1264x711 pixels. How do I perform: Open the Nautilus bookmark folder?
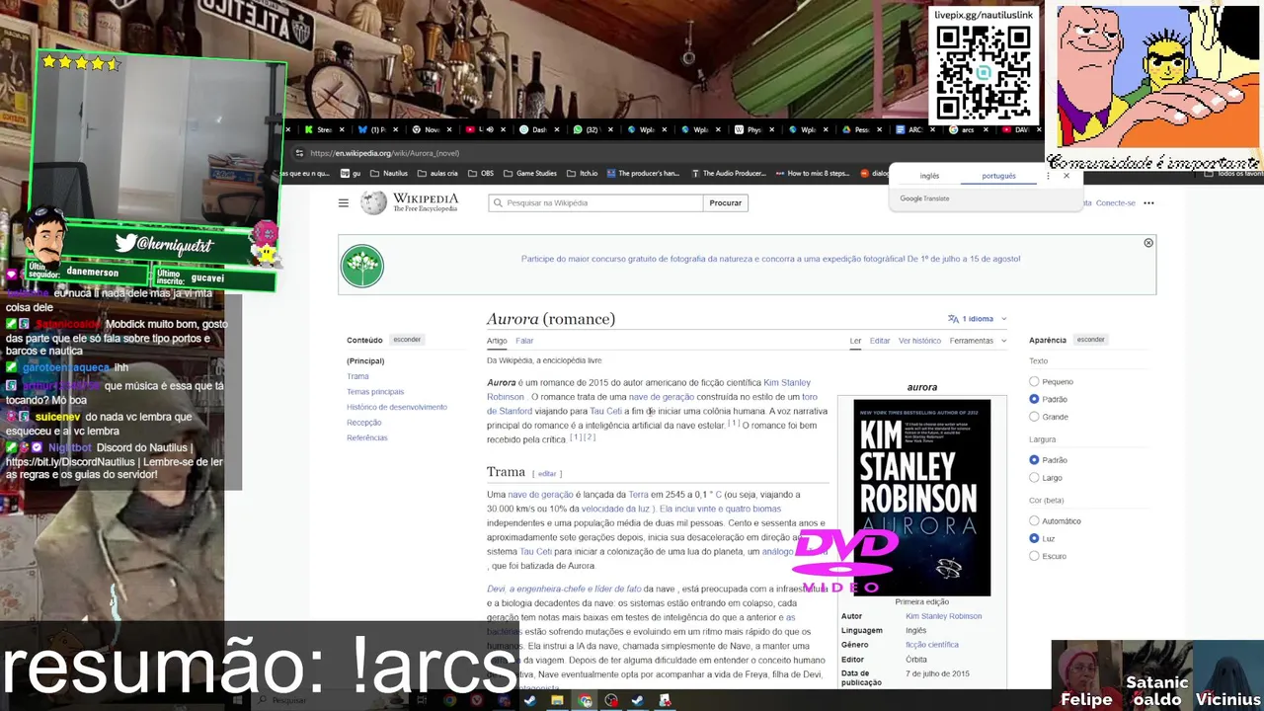pyautogui.click(x=387, y=173)
